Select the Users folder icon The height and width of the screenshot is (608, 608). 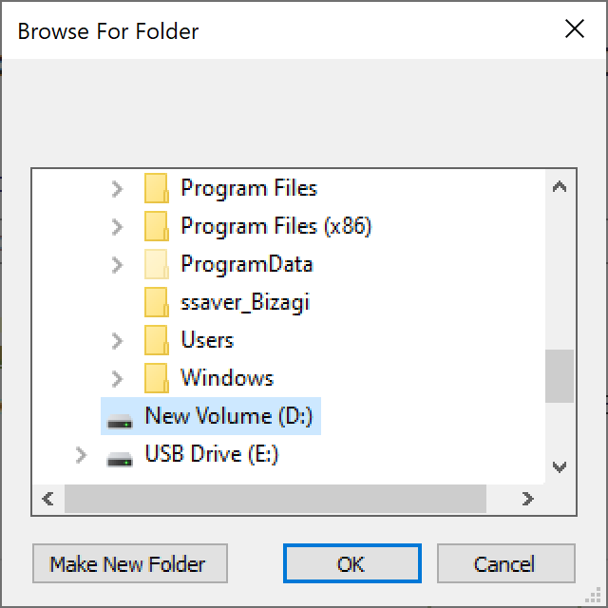click(x=156, y=340)
